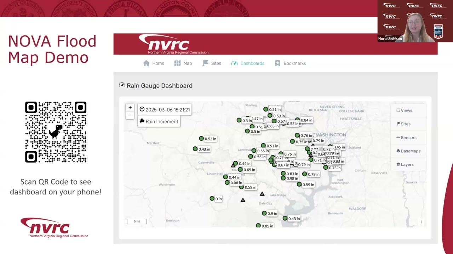453x254 pixels.
Task: Click the 0.72 in rainfall label
Action: (x=329, y=149)
